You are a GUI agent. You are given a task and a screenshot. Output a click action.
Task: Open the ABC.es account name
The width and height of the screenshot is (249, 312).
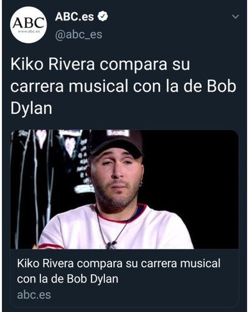click(x=75, y=17)
